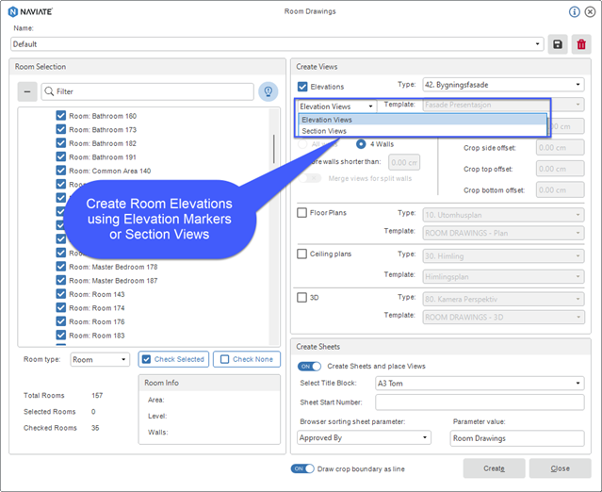The height and width of the screenshot is (492, 602).
Task: Open 3D Type dropdown 80. Kamera Perspektiv
Action: click(504, 299)
